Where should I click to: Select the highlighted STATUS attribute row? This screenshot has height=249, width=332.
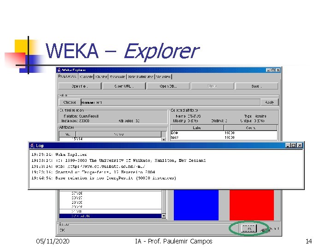(x=111, y=216)
